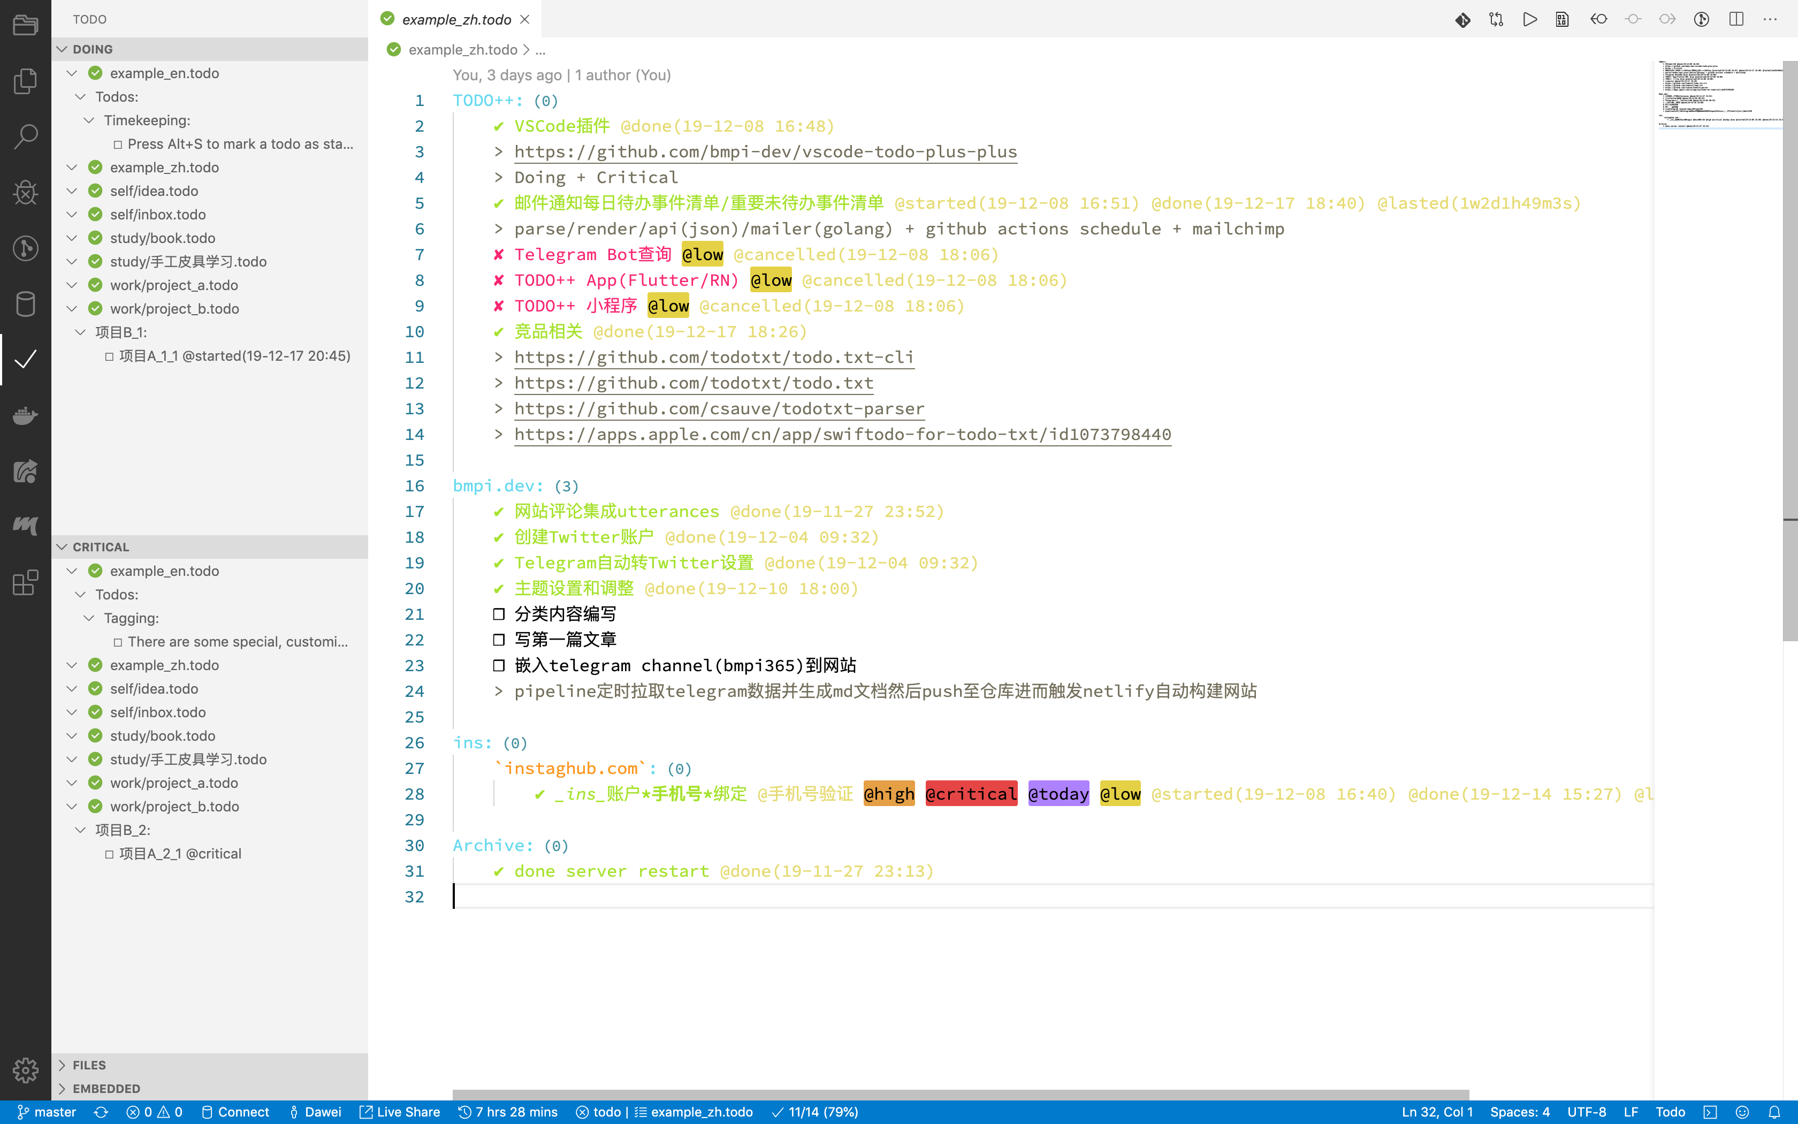Open notifications bell in status bar

(x=1775, y=1112)
